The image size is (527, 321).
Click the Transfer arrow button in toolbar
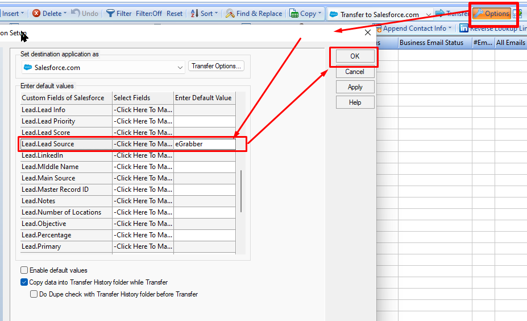tap(452, 14)
